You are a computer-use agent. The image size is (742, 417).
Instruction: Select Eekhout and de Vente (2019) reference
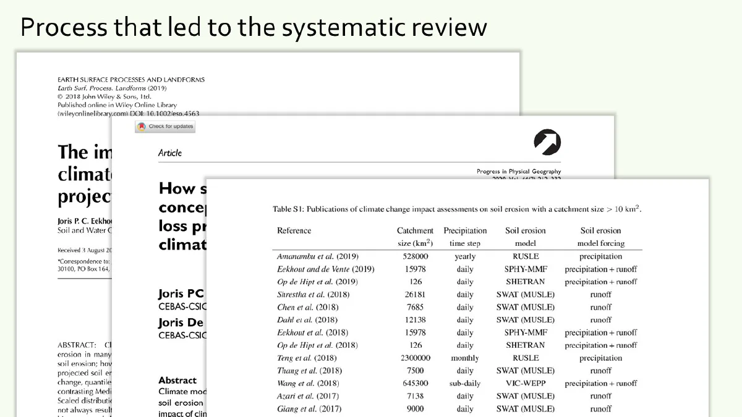(x=326, y=269)
